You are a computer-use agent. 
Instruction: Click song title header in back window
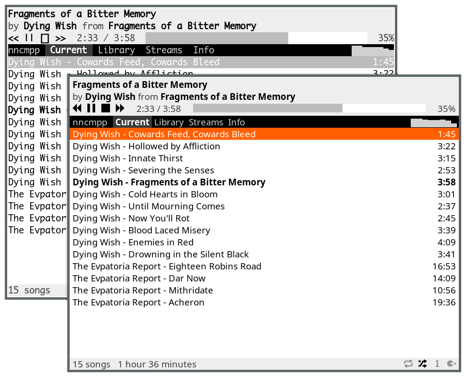(x=82, y=14)
